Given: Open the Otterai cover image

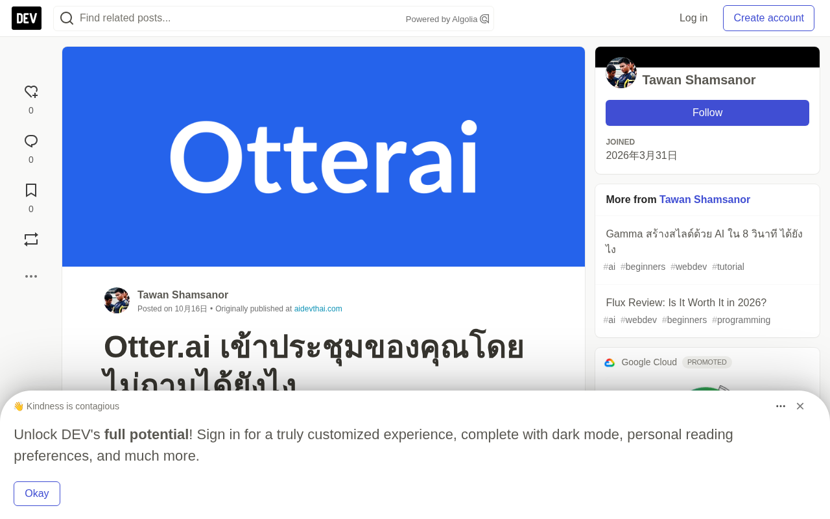Looking at the screenshot, I should tap(324, 156).
